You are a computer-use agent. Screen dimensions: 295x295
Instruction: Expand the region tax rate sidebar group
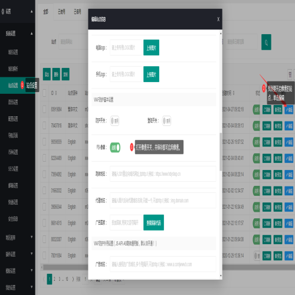click(31, 237)
